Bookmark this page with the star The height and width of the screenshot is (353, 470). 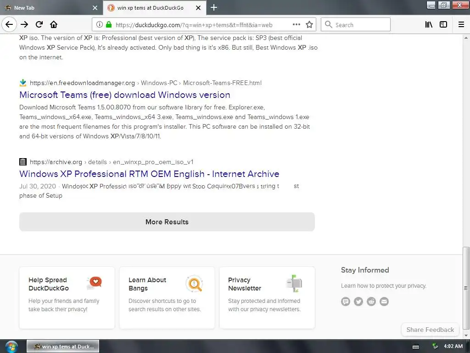coord(309,25)
